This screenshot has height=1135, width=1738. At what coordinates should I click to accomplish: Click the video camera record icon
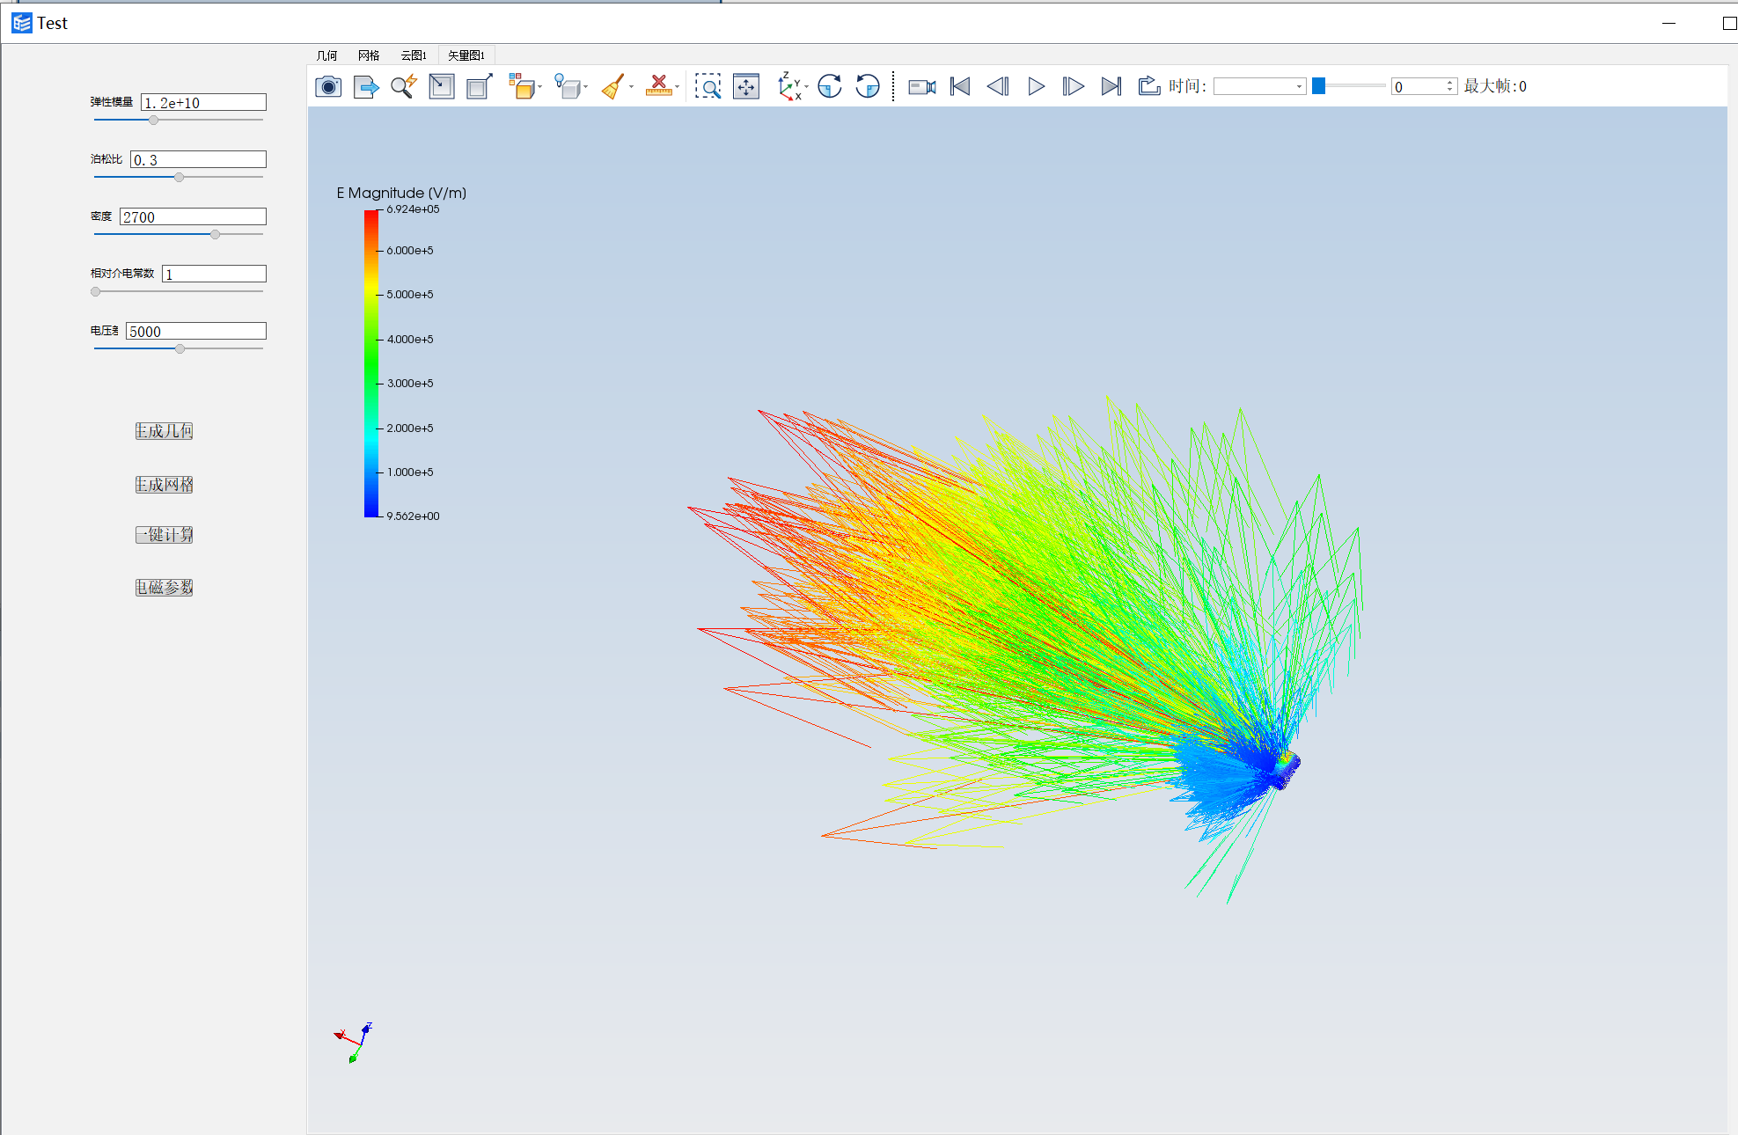[922, 86]
